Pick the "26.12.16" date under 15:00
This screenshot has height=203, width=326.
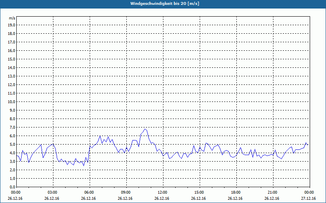point(198,199)
